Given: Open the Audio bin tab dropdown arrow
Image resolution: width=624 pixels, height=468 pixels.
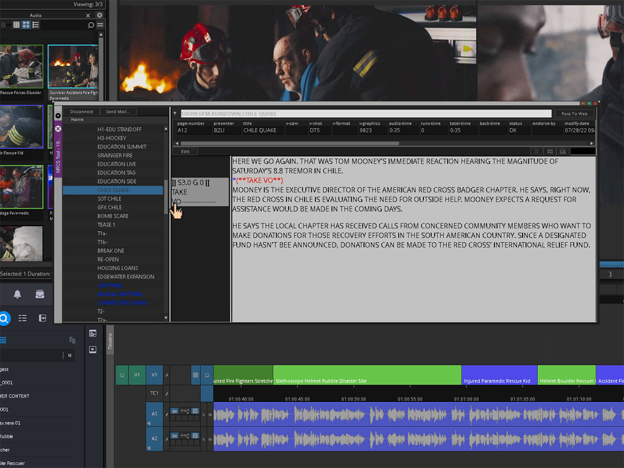Looking at the screenshot, I should pos(100,15).
